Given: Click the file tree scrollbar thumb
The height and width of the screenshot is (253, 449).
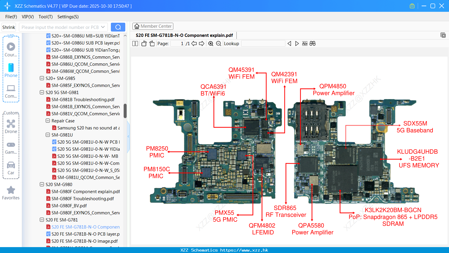Looking at the screenshot, I should [125, 111].
